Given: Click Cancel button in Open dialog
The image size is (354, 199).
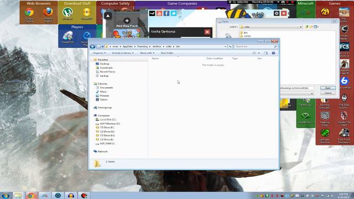Looking at the screenshot, I should tap(328, 93).
